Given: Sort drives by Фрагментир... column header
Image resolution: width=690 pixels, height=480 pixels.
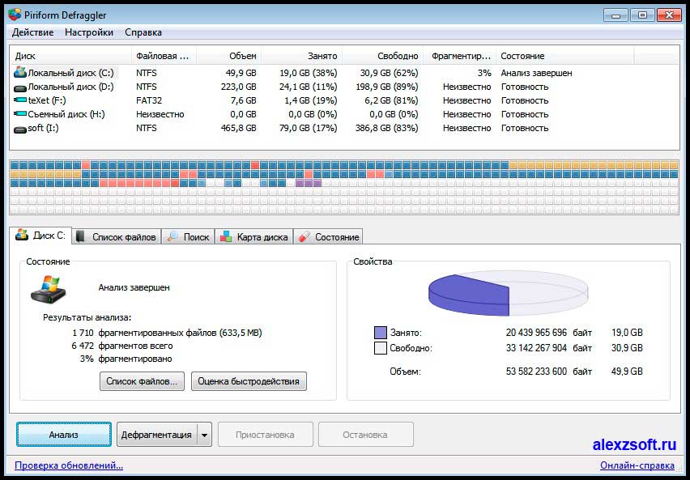Looking at the screenshot, I should [461, 56].
